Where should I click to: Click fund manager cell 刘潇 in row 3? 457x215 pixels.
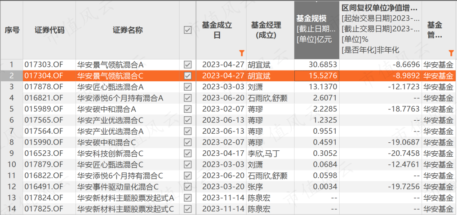[255, 87]
